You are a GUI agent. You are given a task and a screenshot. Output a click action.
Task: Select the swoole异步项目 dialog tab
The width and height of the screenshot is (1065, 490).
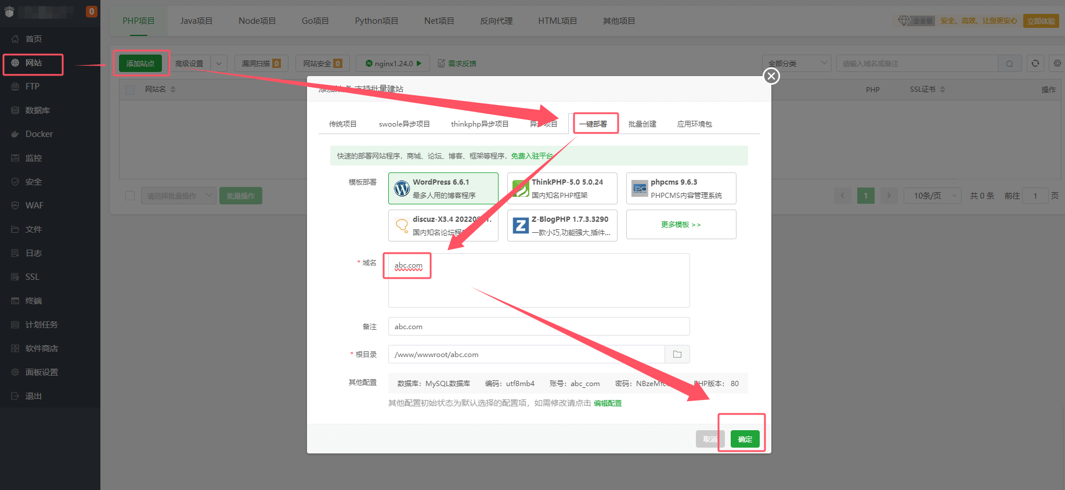[x=405, y=124]
